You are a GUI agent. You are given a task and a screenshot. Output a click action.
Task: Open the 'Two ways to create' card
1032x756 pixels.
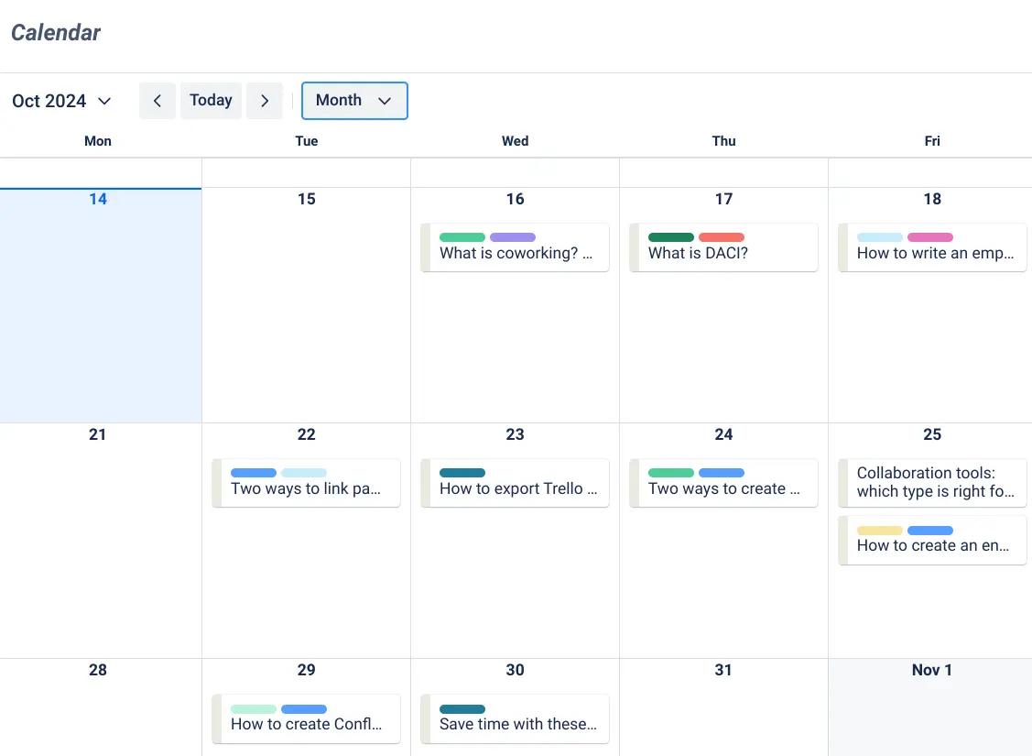[x=723, y=483]
